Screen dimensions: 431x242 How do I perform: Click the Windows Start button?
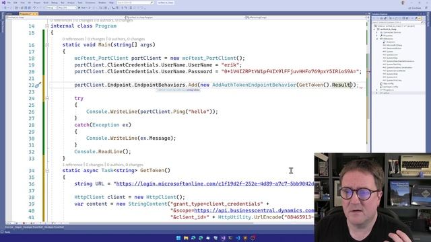pyautogui.click(x=178, y=237)
